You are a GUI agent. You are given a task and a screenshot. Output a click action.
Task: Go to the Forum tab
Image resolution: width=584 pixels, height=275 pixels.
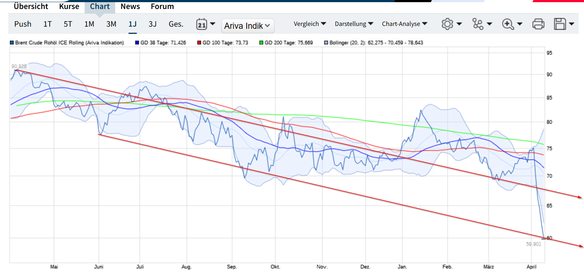click(162, 6)
